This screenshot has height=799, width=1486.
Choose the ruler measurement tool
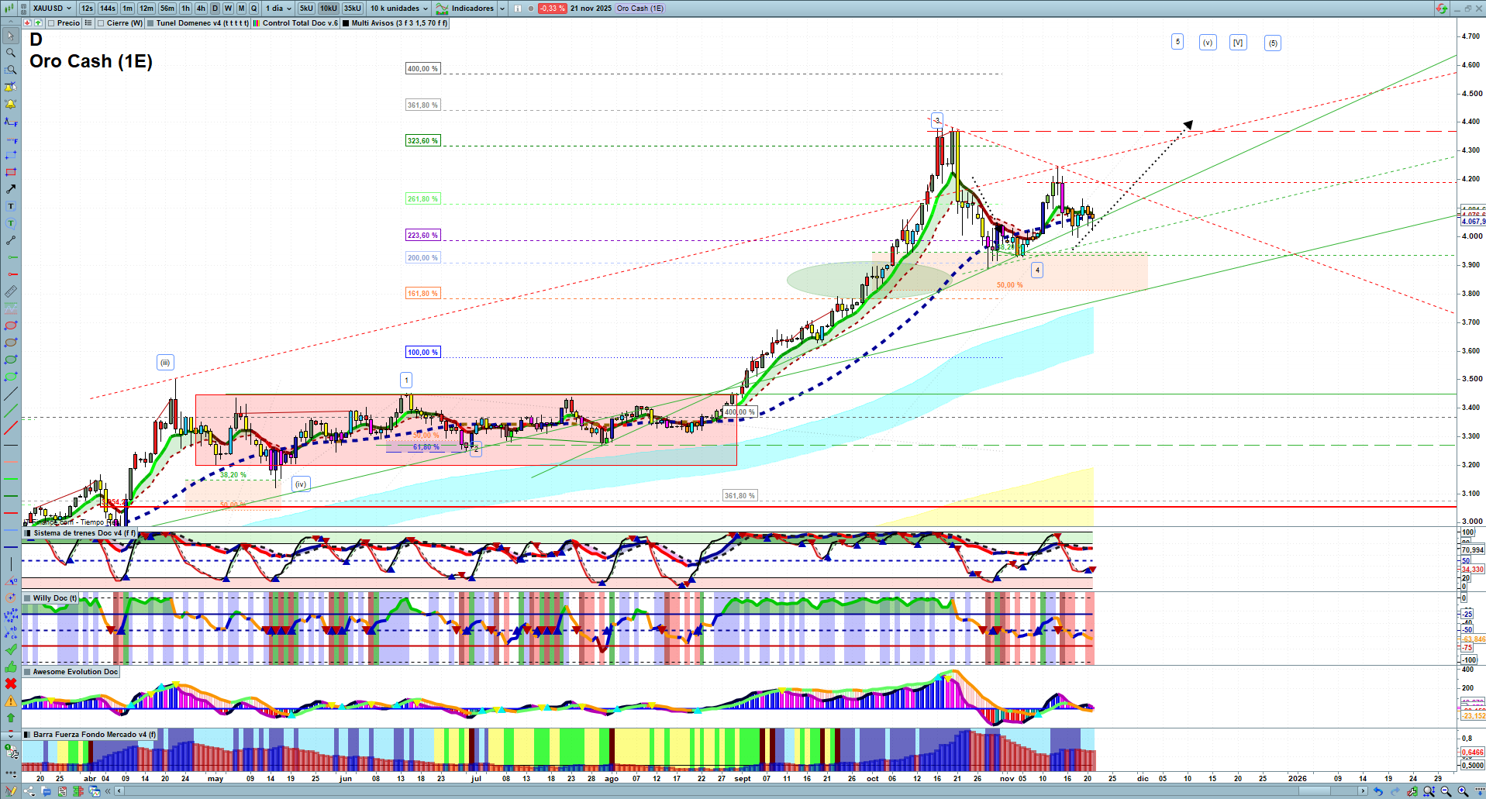coord(11,291)
